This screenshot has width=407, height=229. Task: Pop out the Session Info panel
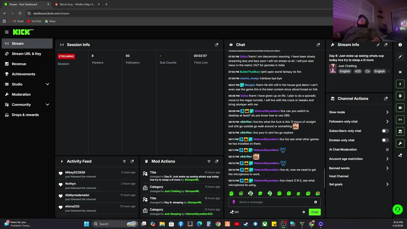point(217,45)
